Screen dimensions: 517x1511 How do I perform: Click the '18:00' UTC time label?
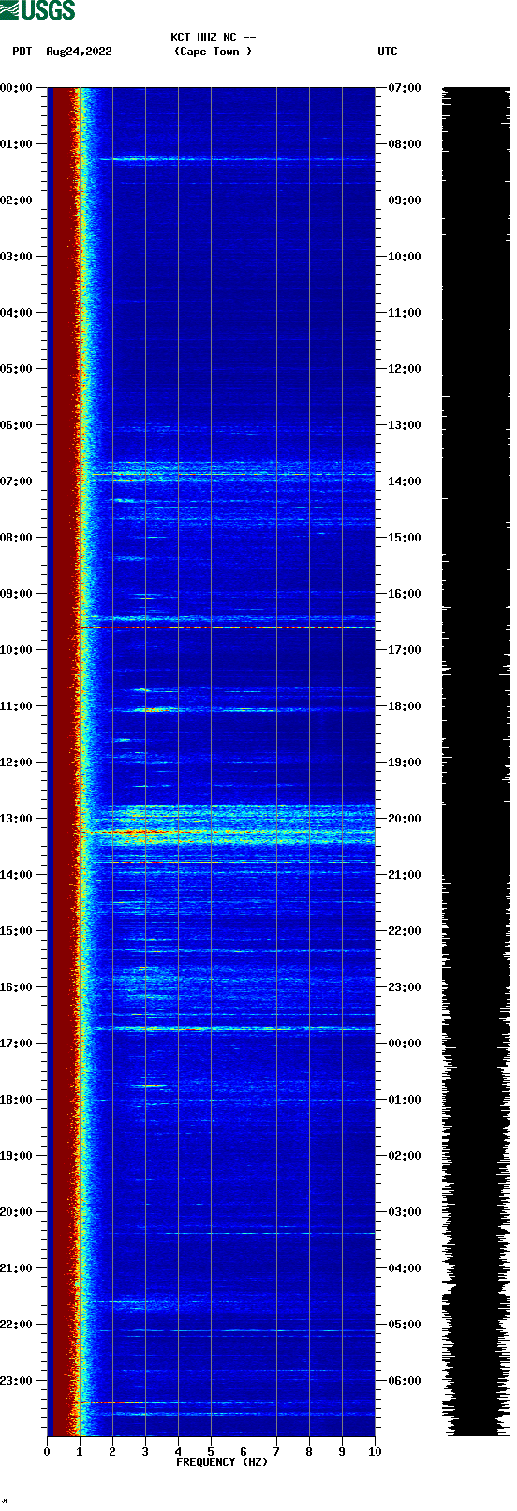405,706
